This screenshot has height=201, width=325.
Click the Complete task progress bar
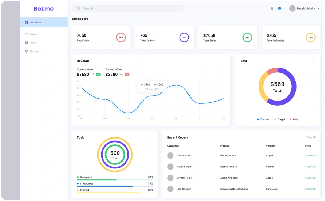coord(115,180)
